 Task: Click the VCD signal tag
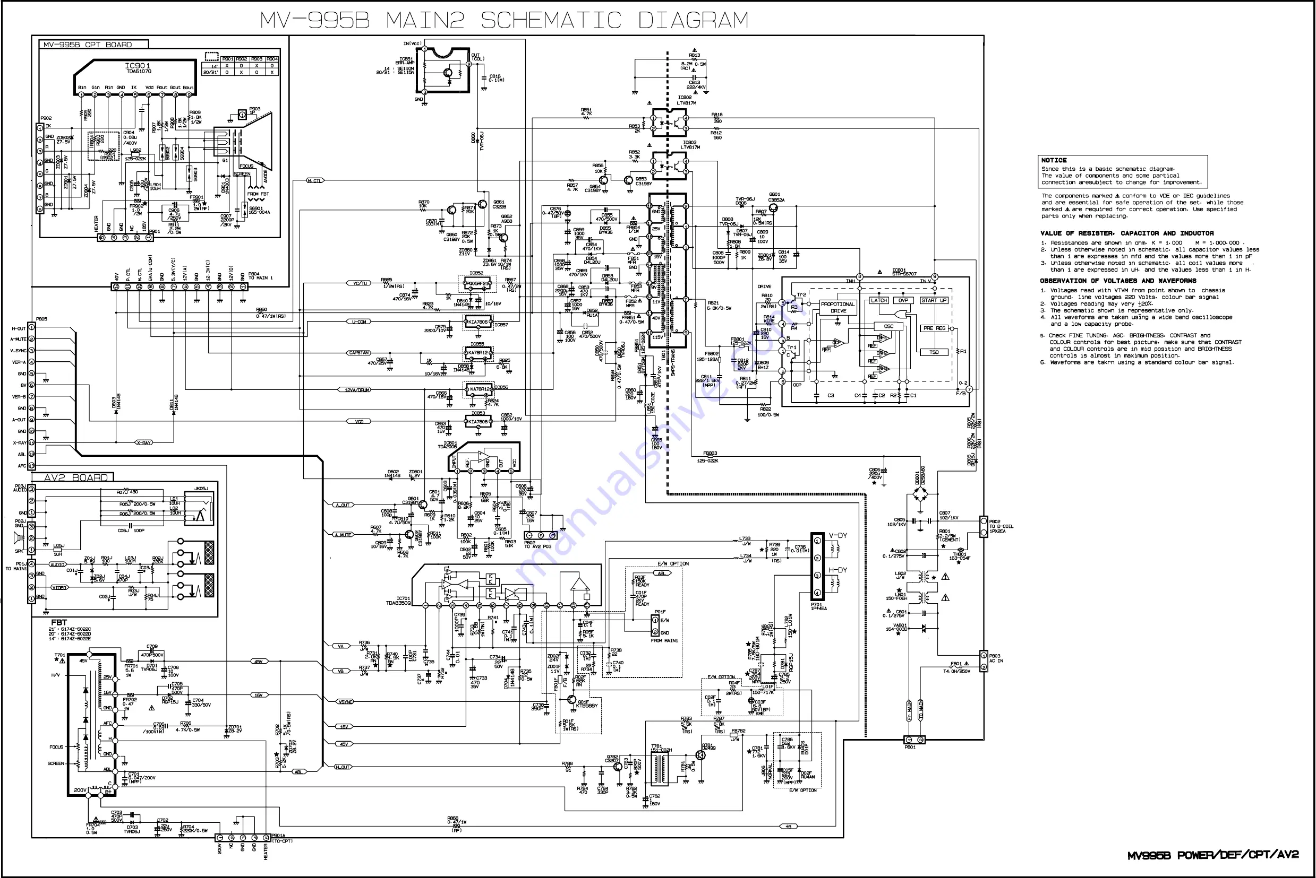click(358, 422)
